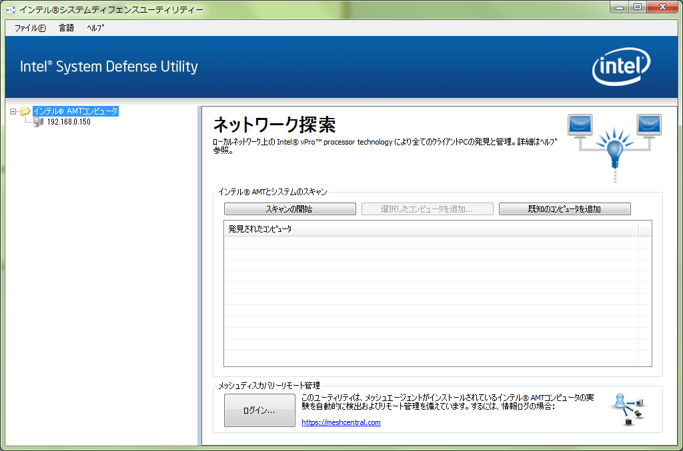
Task: Click the folder icon beside インテル® AMTコンピュータ
Action: [25, 111]
